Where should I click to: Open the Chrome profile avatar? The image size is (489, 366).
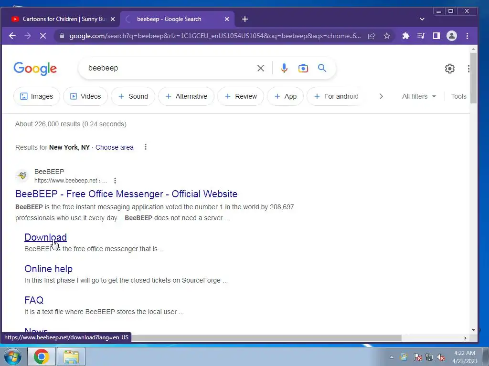click(x=452, y=36)
